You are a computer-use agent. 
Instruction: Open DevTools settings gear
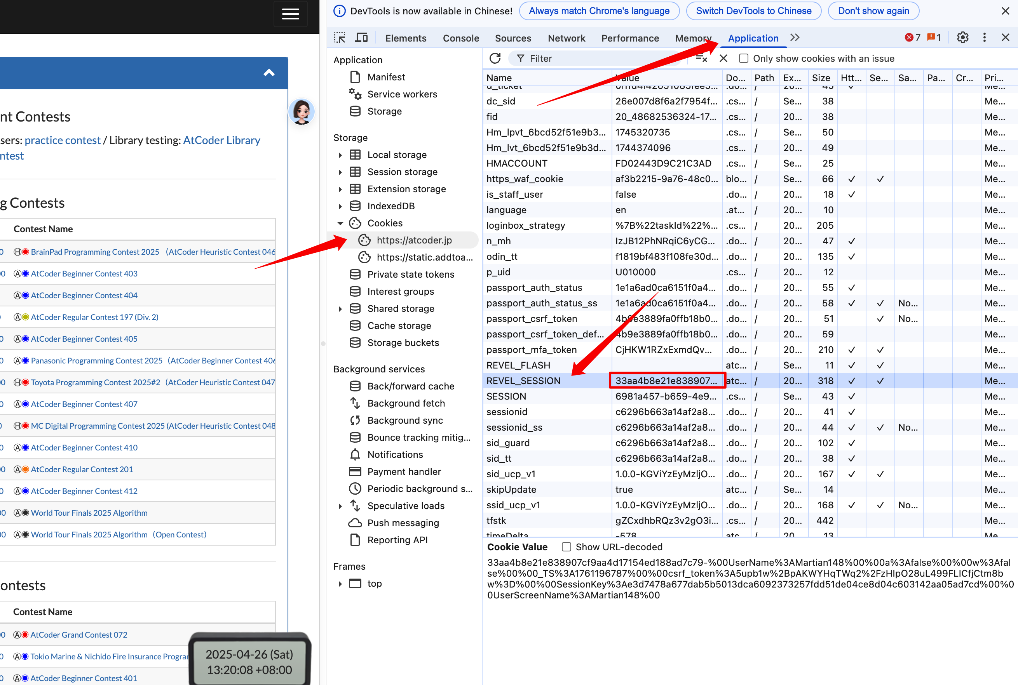tap(962, 38)
